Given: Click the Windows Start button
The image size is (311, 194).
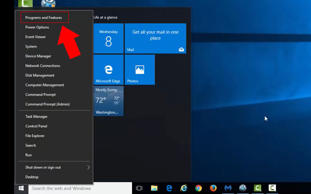Looking at the screenshot, I should [21, 188].
